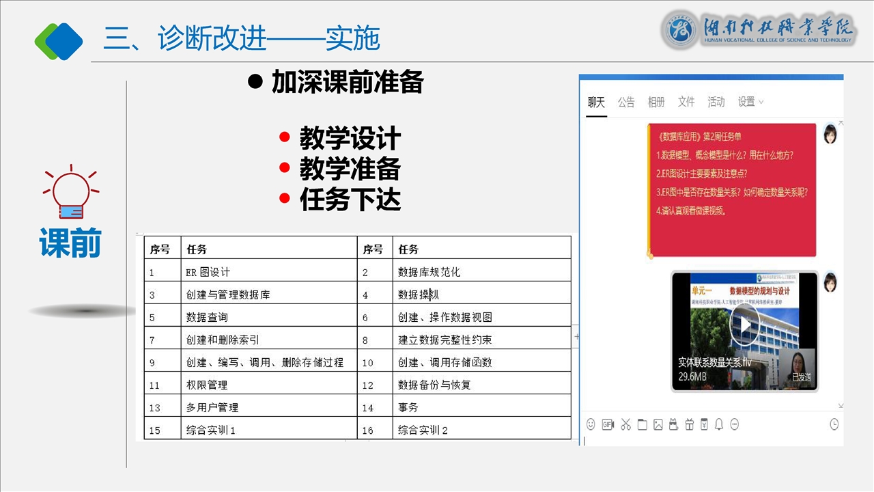Image resolution: width=874 pixels, height=492 pixels.
Task: Open the 文件 tab
Action: coord(686,102)
